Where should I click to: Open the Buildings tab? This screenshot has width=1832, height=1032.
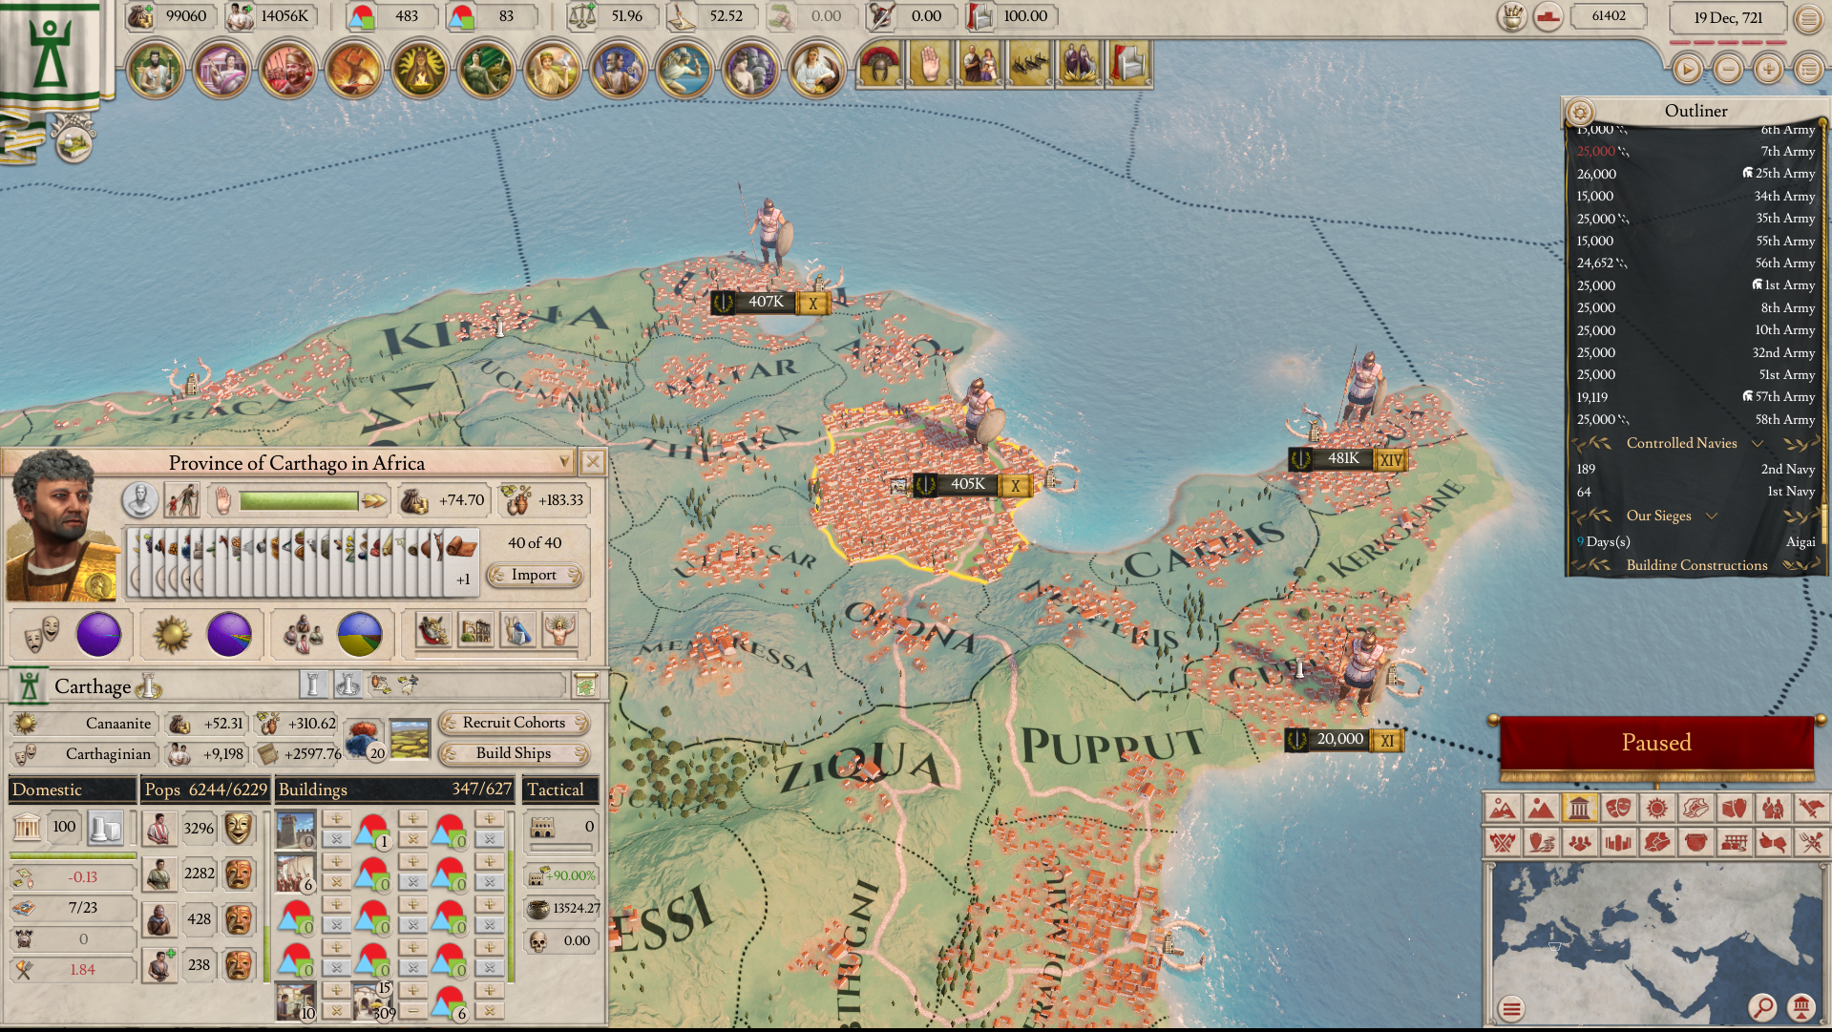tap(395, 790)
